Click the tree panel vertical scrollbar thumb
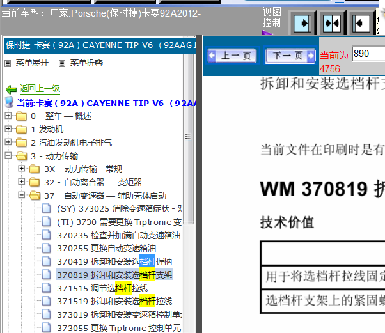Viewport: 385px width, 333px height. pos(188,139)
